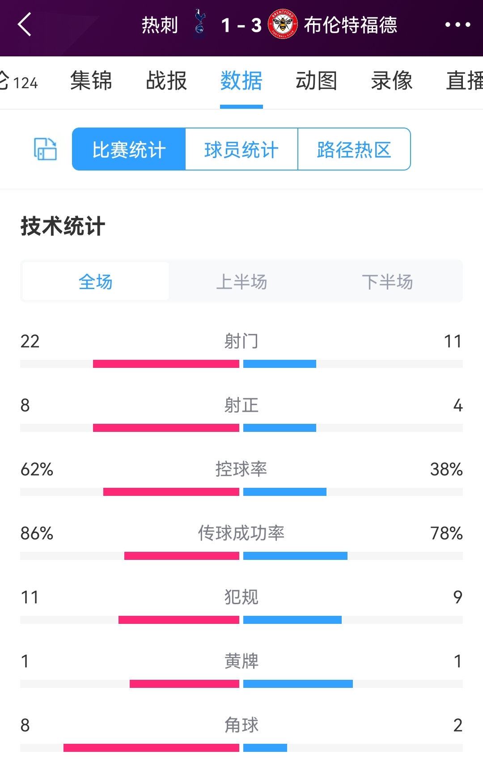Tap the back arrow icon

[25, 24]
